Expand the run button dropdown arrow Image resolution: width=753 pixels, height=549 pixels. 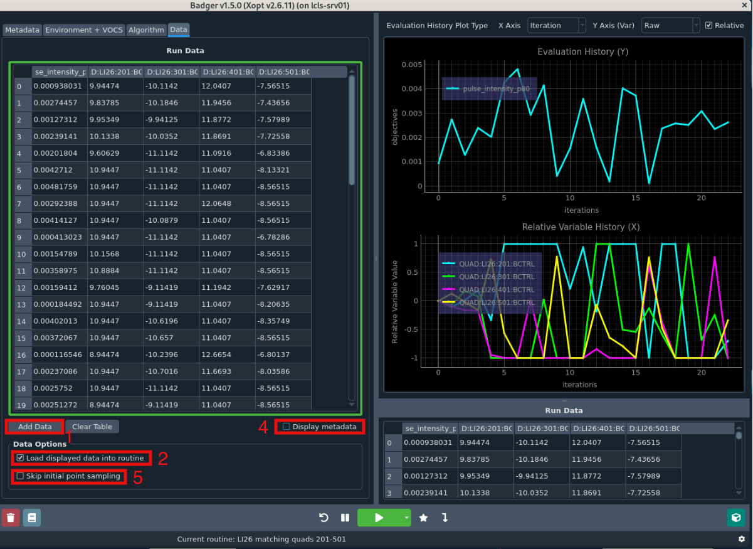coord(406,518)
